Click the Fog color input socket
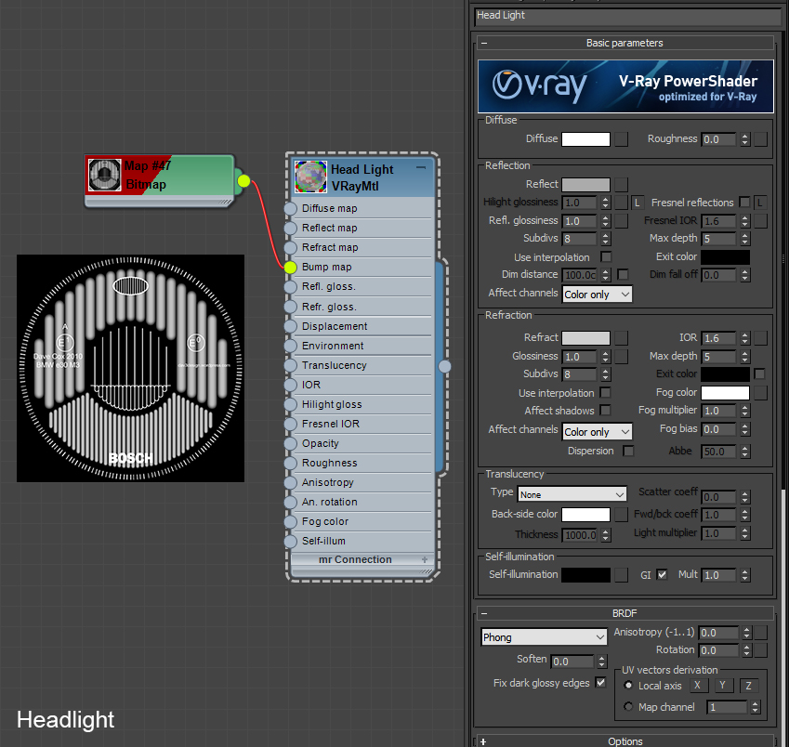This screenshot has width=789, height=747. (290, 521)
